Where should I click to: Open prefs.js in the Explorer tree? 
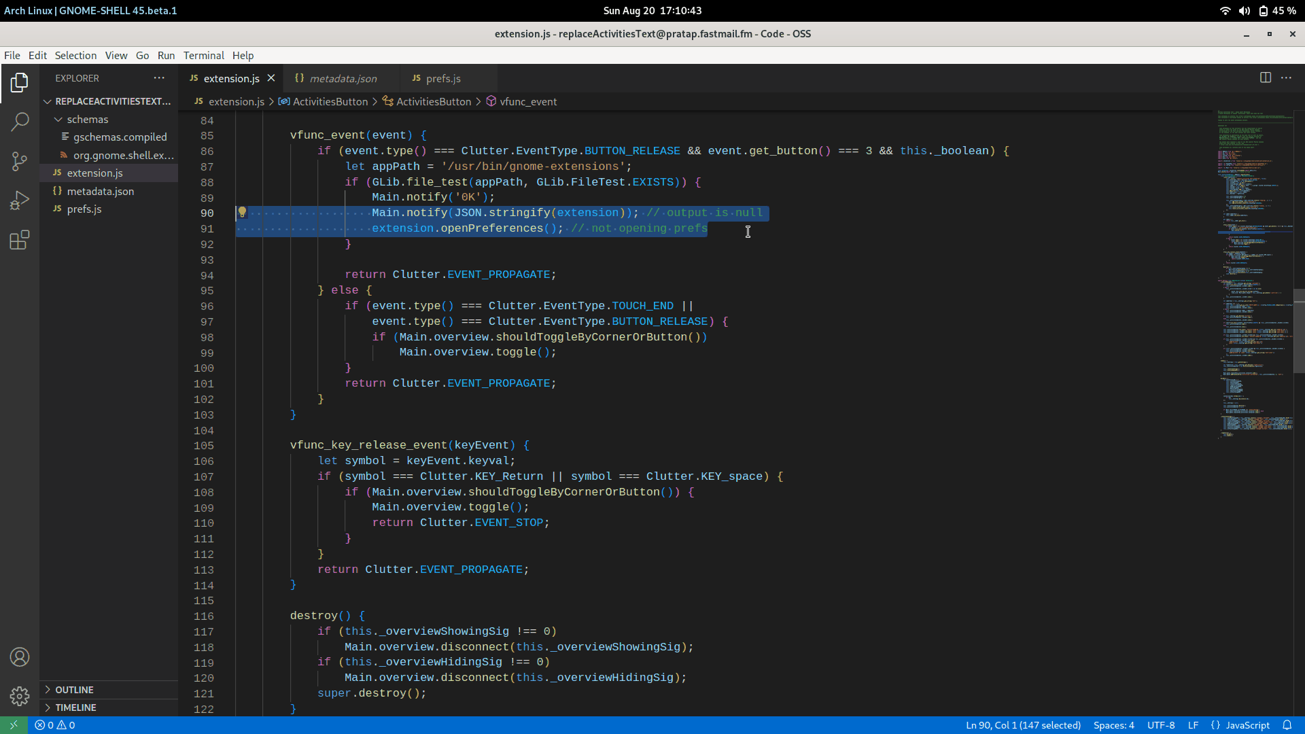[109, 209]
